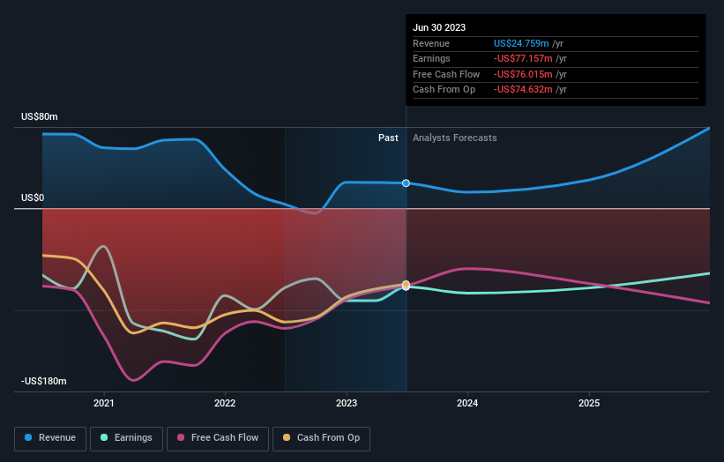Click the Cash From Op label in tooltip
The width and height of the screenshot is (724, 462).
tap(444, 90)
